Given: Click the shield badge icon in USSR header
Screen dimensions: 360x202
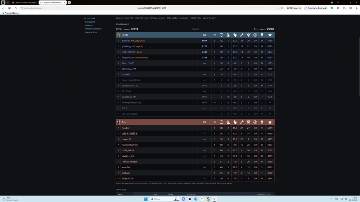Looking at the screenshot, I should [x=248, y=35].
